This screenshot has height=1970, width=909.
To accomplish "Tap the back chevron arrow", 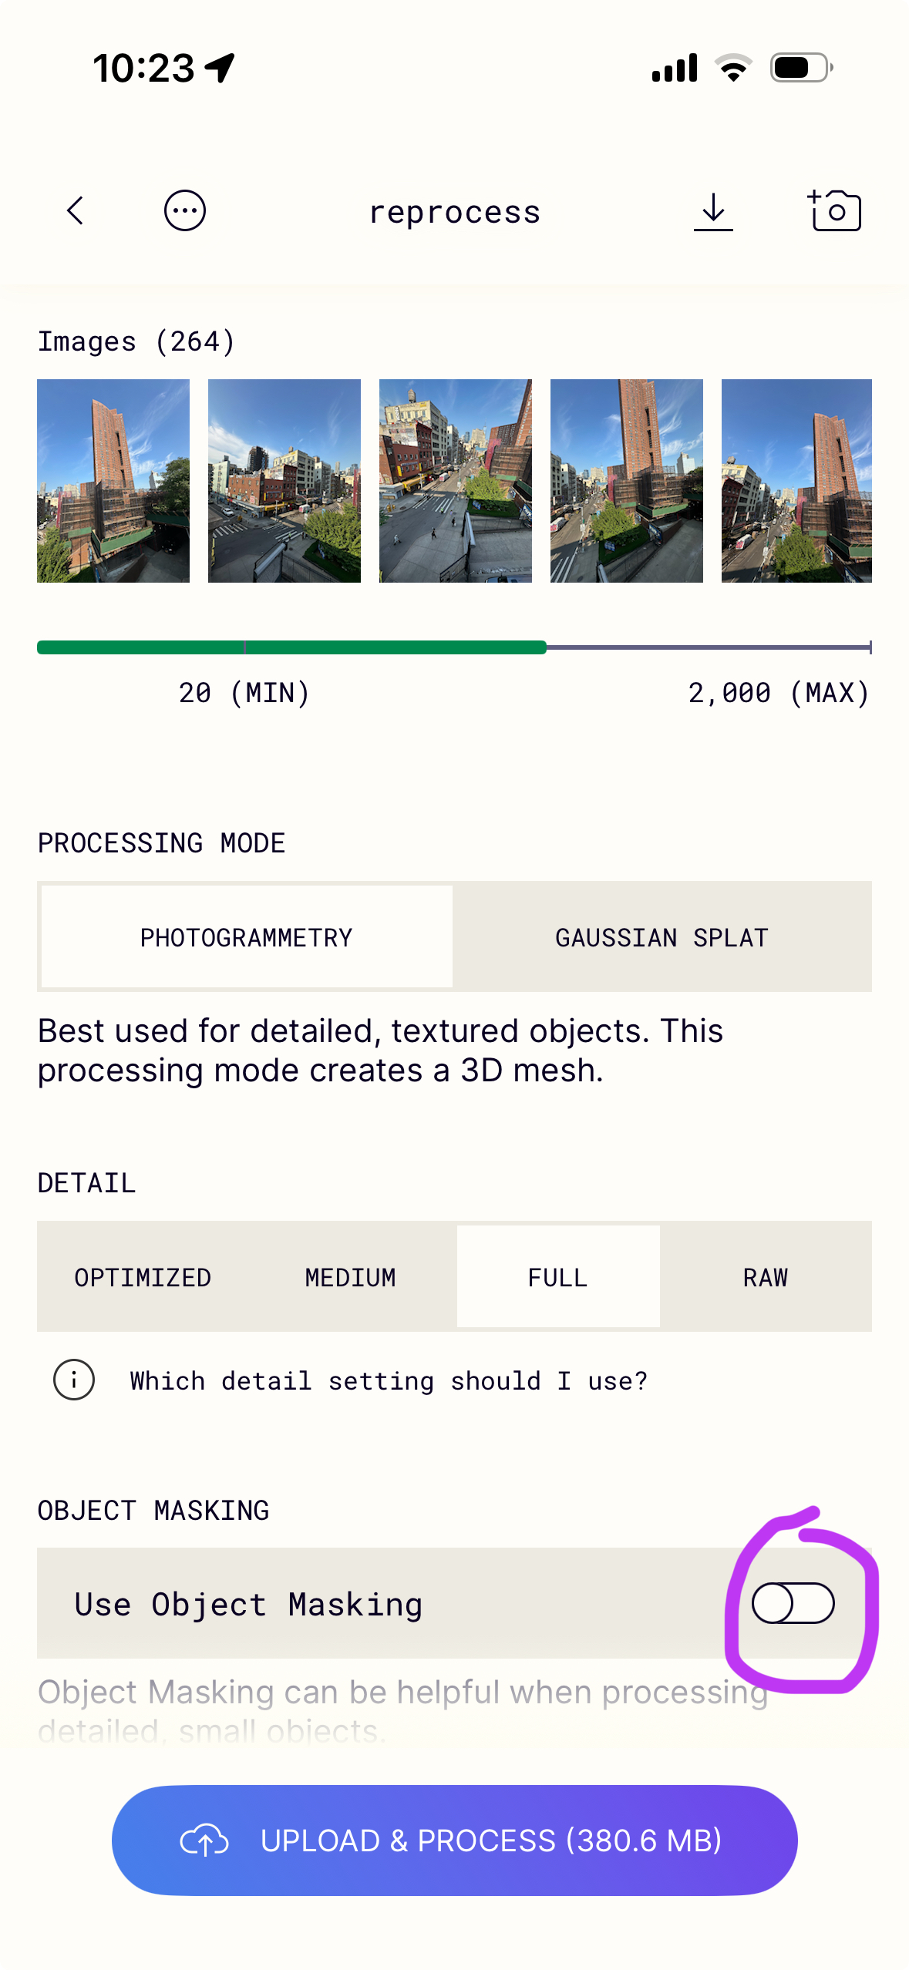I will click(x=75, y=210).
